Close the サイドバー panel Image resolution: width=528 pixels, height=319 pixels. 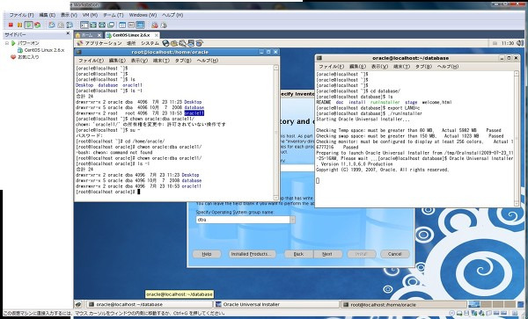[x=68, y=33]
